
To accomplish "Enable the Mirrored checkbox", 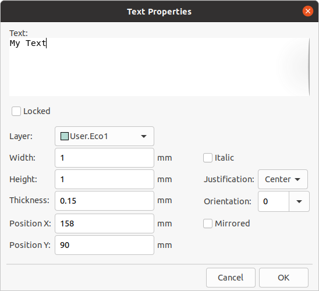I will click(x=208, y=223).
